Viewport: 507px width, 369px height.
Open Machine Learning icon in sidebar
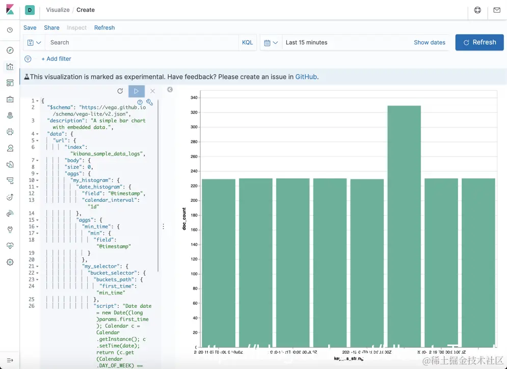10,131
